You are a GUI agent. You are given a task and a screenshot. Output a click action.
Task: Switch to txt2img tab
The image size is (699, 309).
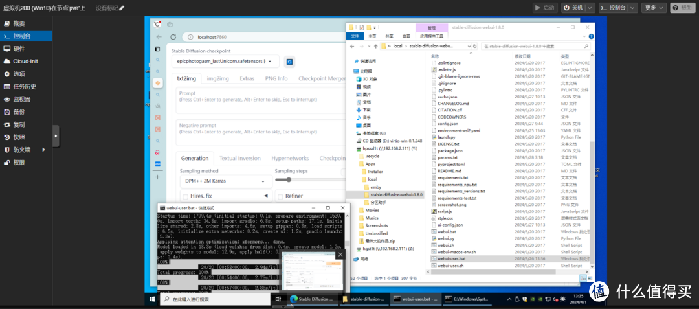point(186,78)
